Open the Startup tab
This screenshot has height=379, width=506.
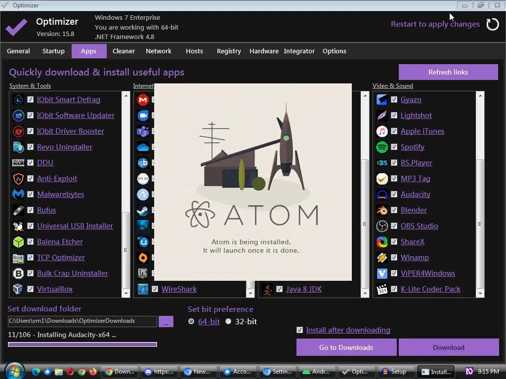coord(53,51)
